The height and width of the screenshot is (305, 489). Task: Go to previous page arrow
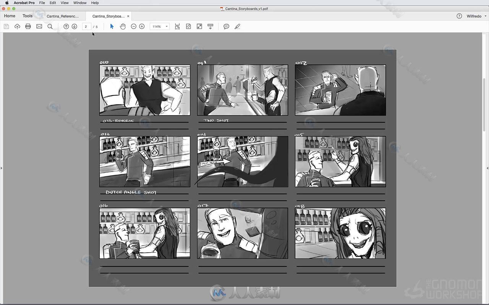(66, 26)
